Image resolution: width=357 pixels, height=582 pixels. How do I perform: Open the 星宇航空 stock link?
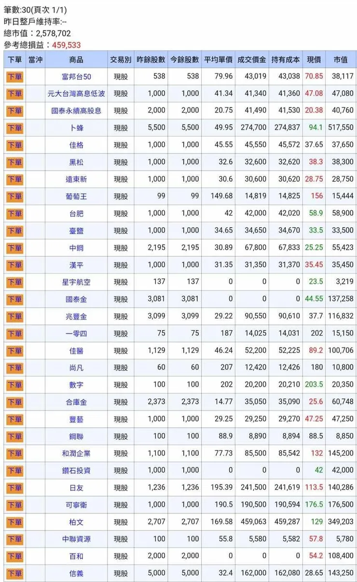pos(76,282)
